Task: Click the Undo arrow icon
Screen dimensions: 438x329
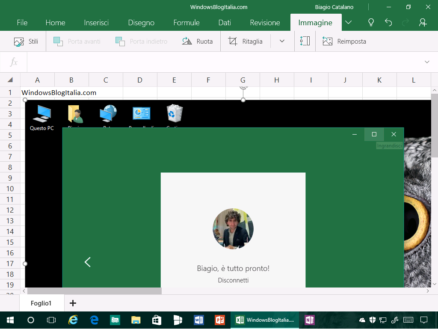Action: (388, 22)
